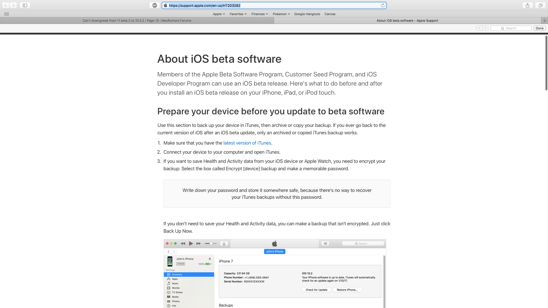Image resolution: width=548 pixels, height=308 pixels.
Task: Open the AdBlock Plus extension icon
Action: [x=154, y=5]
